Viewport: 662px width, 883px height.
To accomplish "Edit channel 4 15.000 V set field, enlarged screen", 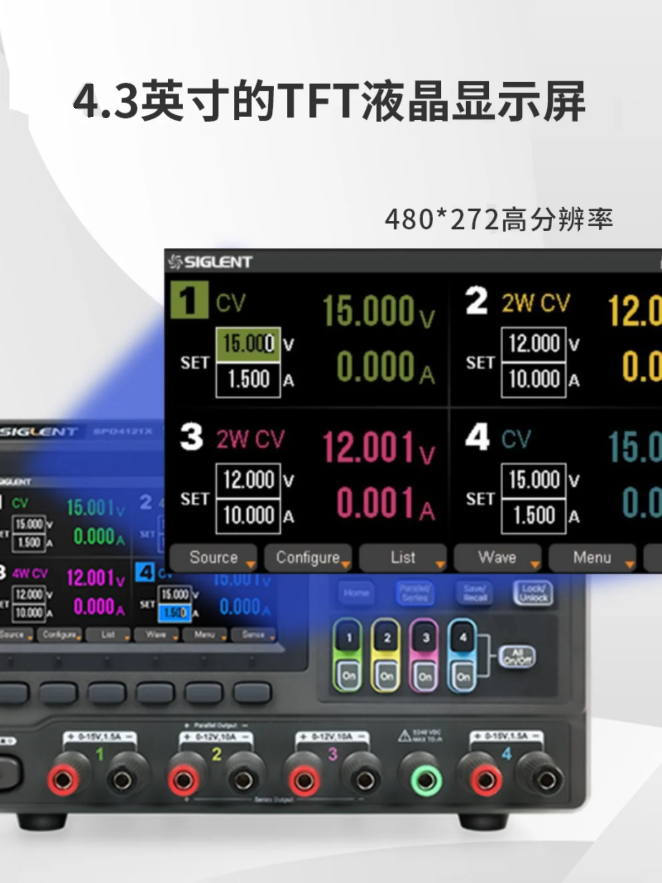I will point(533,480).
